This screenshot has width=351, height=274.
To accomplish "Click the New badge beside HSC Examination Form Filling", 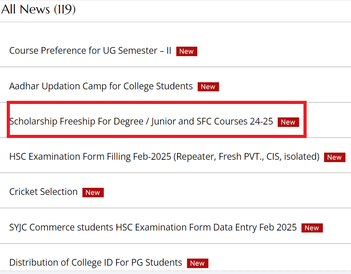I will [334, 157].
